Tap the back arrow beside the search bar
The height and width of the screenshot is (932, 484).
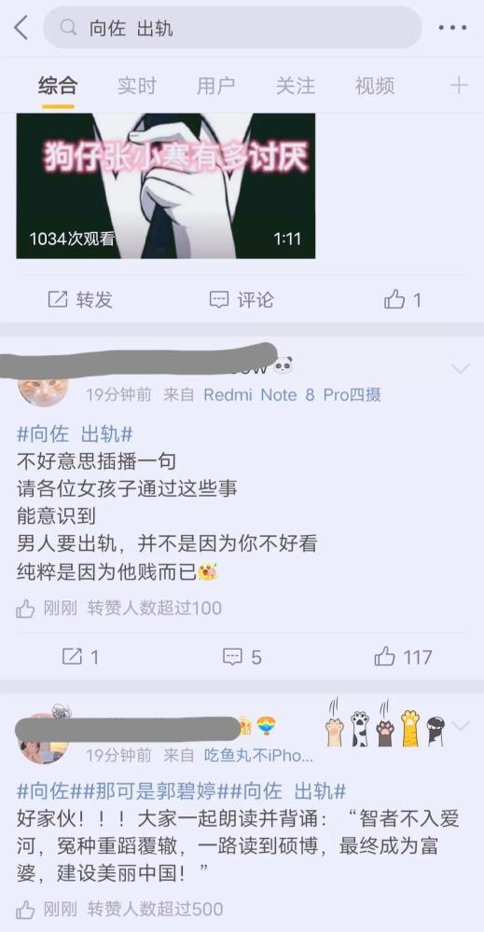(21, 27)
